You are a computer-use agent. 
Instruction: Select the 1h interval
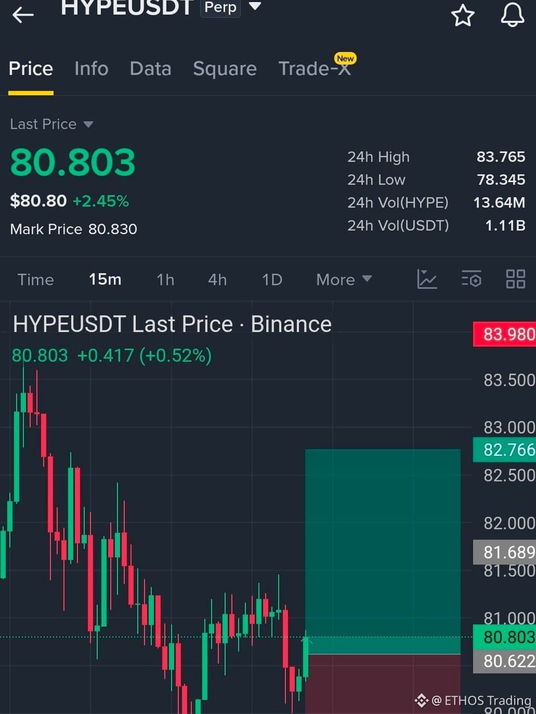(x=165, y=279)
